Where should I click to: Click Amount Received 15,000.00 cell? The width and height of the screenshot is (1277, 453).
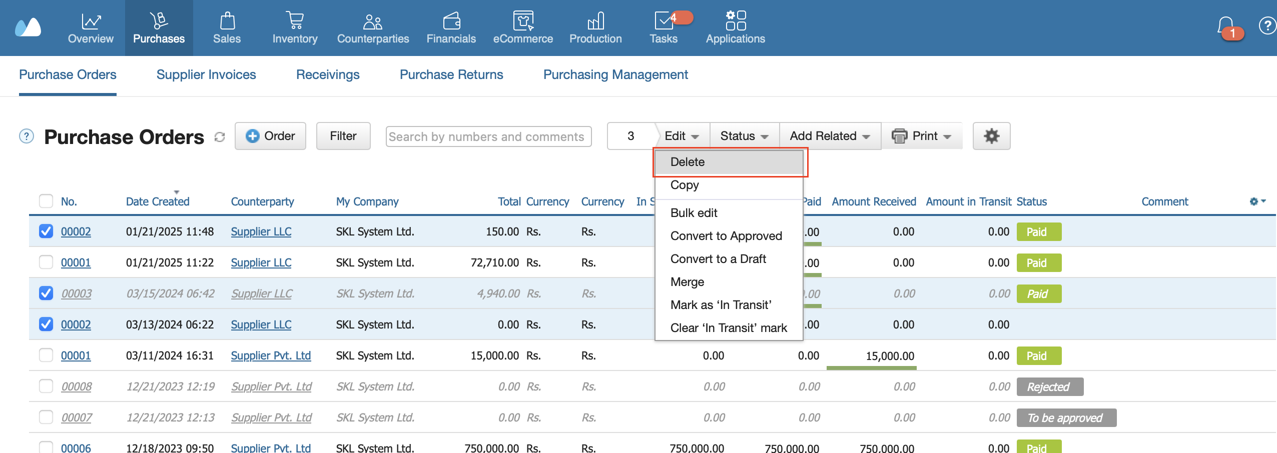890,355
